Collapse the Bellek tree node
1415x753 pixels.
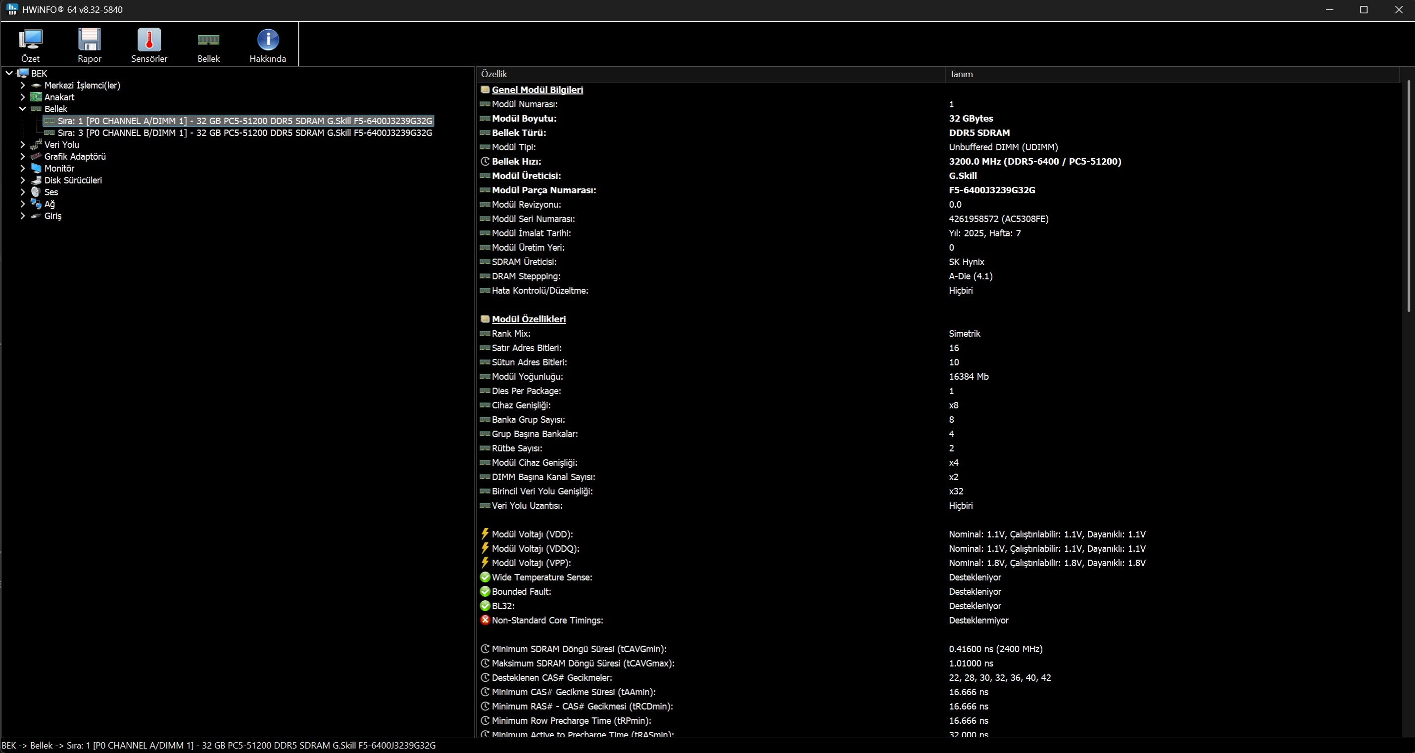pyautogui.click(x=23, y=109)
